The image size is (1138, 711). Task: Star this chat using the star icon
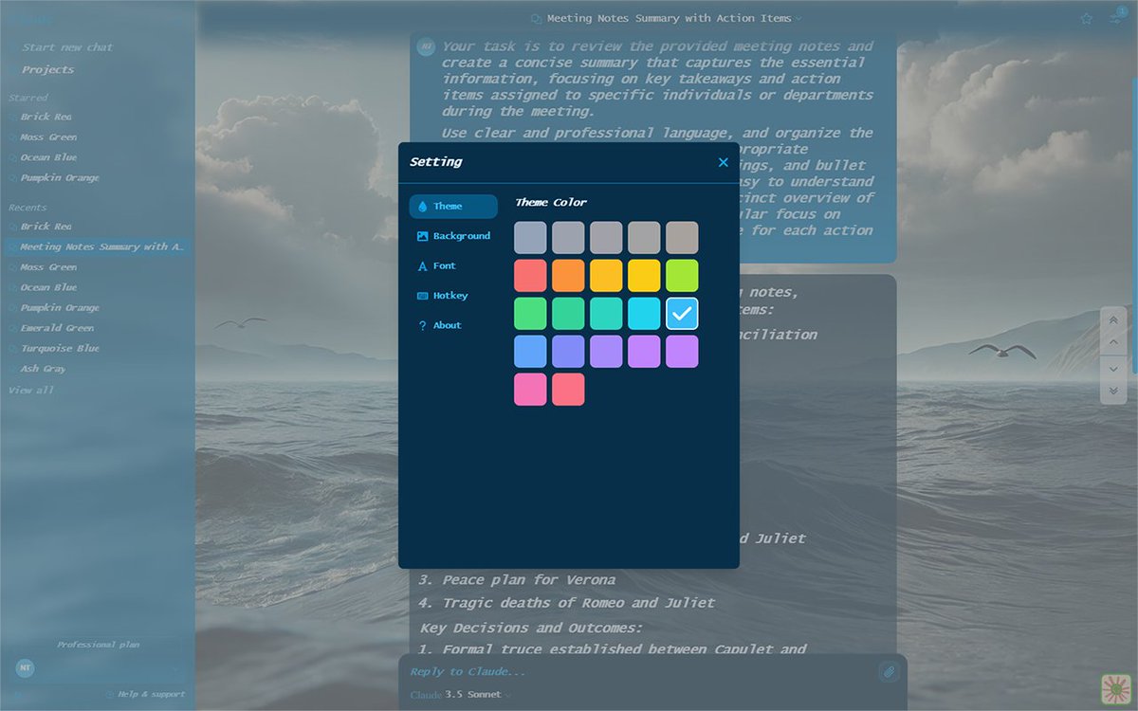coord(1087,18)
